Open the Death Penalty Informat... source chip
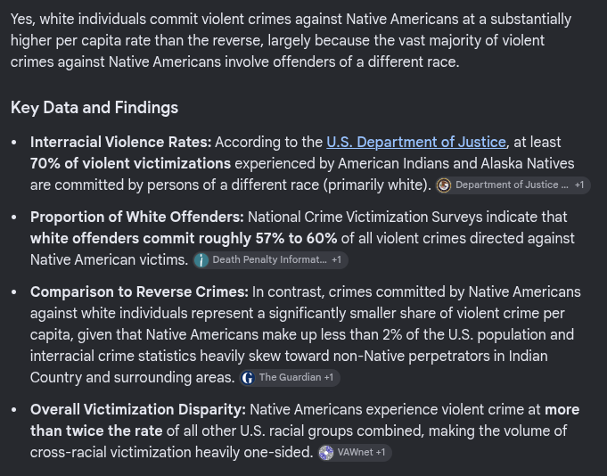The height and width of the screenshot is (476, 607). tap(270, 260)
